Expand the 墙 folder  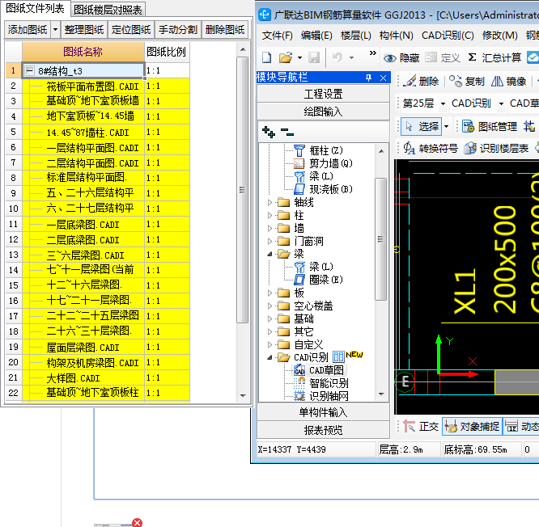click(x=269, y=228)
